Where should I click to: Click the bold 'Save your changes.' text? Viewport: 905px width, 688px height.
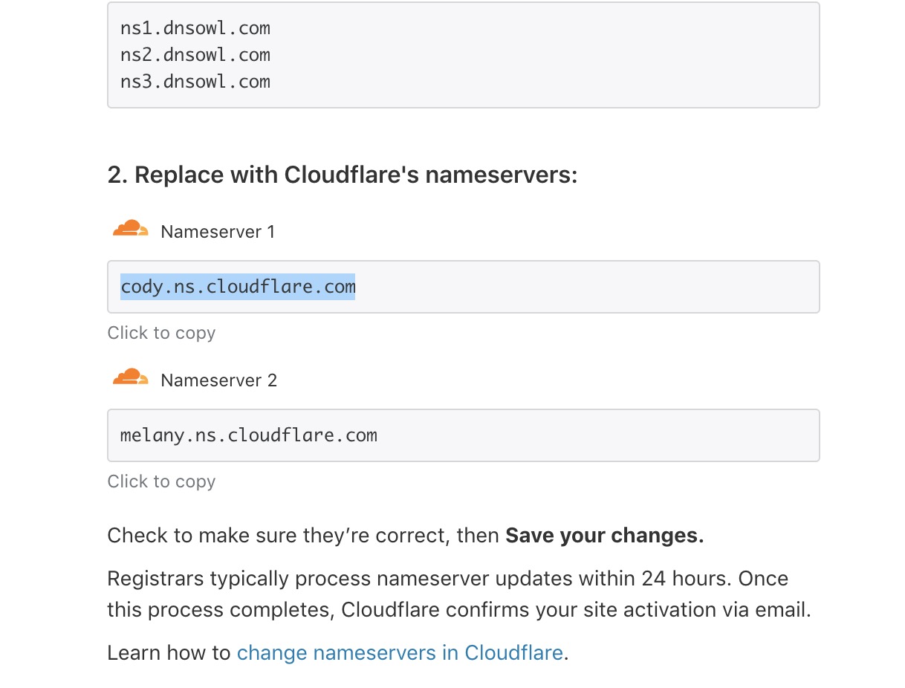click(604, 536)
